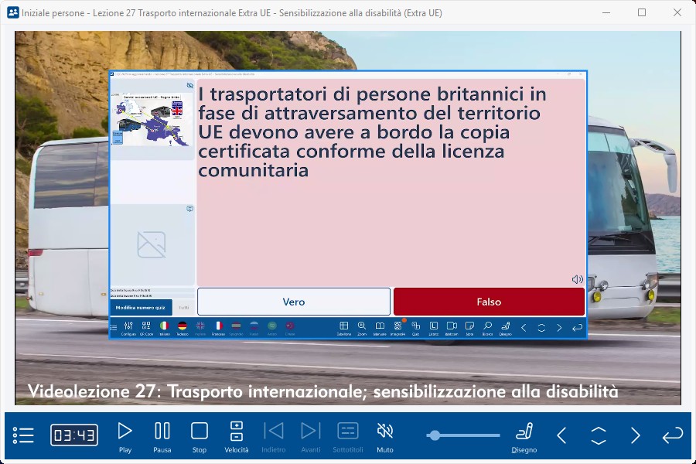
Task: Select the Italiano flag language
Action: coord(164,328)
